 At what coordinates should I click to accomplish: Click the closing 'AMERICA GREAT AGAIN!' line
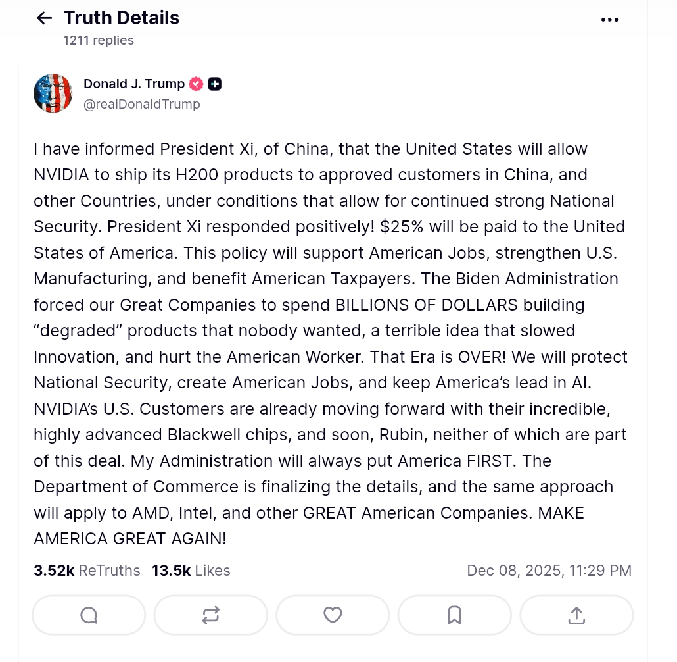click(x=129, y=538)
